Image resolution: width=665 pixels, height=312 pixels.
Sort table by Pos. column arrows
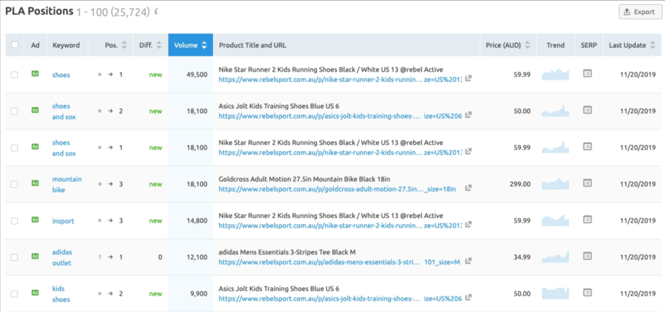[124, 45]
